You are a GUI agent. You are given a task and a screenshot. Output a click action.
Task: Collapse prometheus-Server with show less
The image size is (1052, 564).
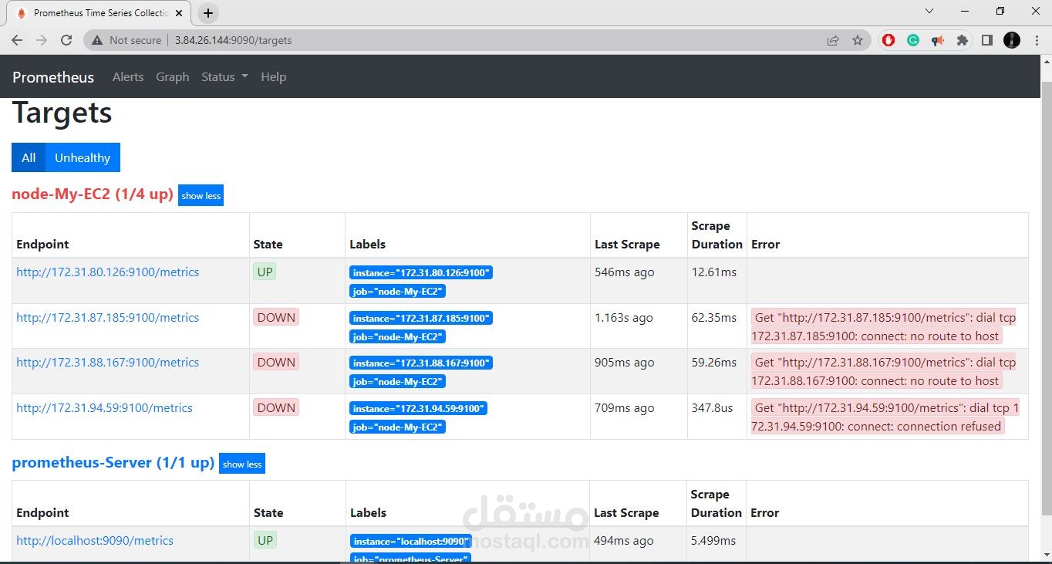(x=242, y=464)
